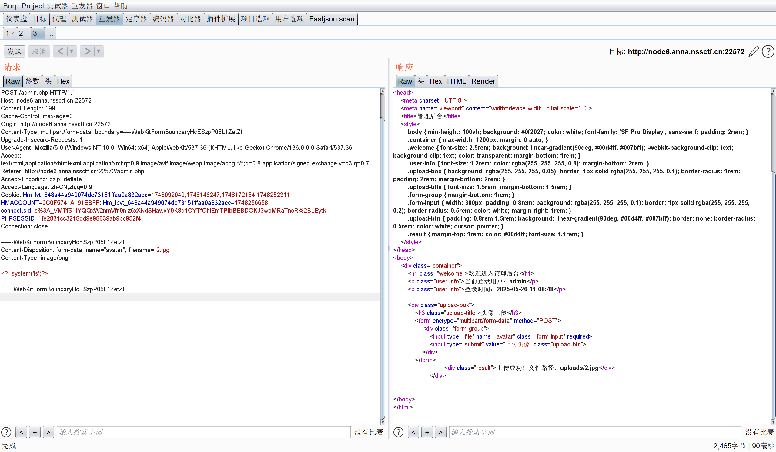This screenshot has width=776, height=452.
Task: Click the response search help question icon
Action: (x=398, y=432)
